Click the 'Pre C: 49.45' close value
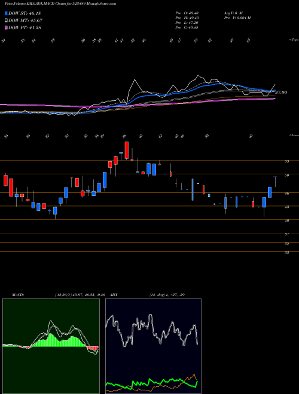The width and height of the screenshot is (299, 394). point(187,27)
